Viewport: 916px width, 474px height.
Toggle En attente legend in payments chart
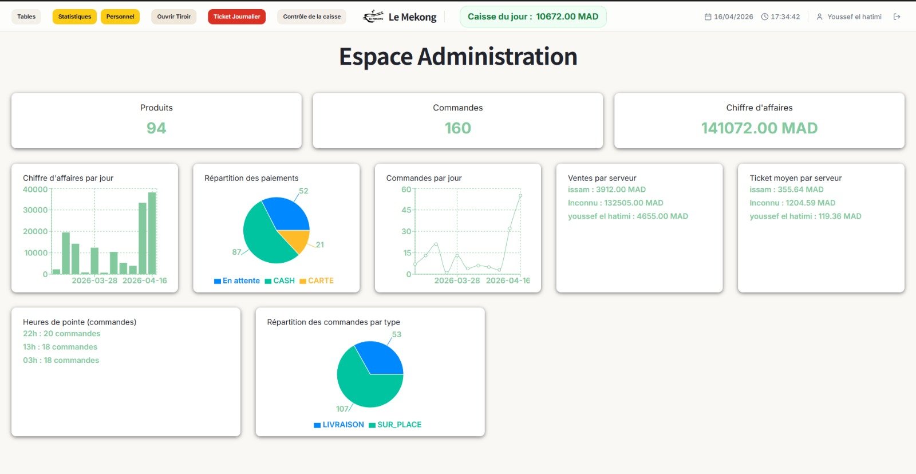tap(237, 281)
